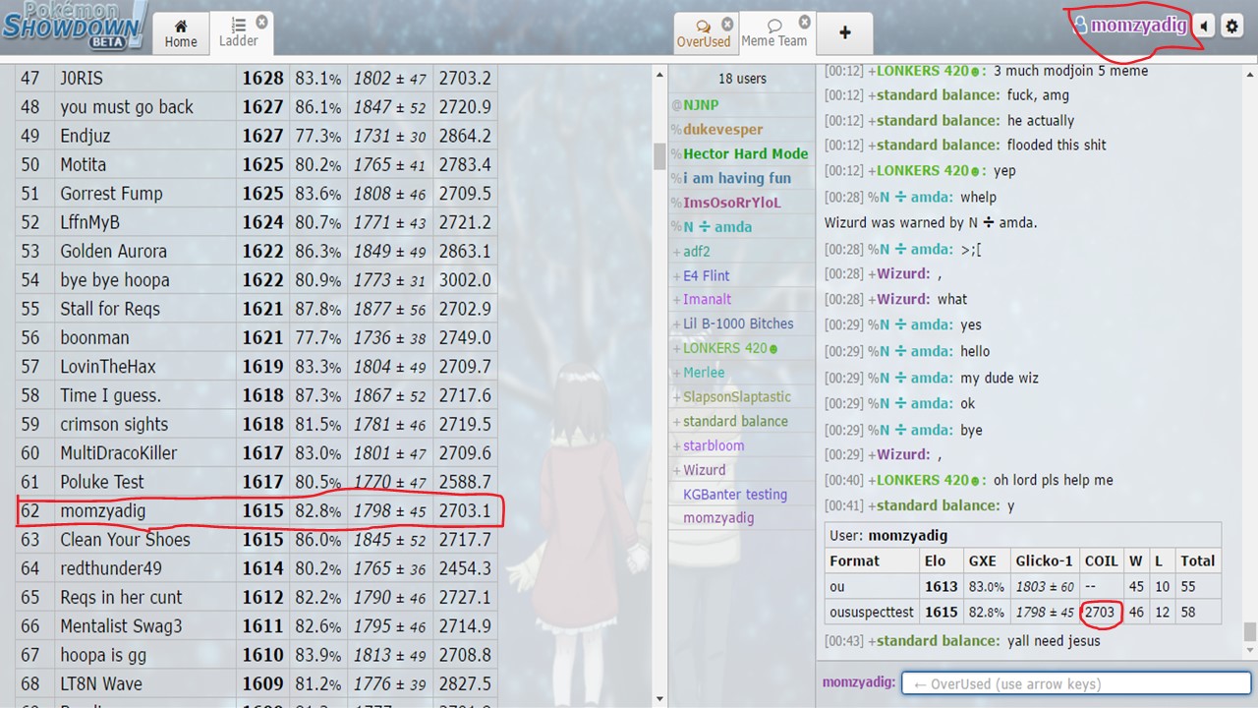Open the sound volume options

1204,27
